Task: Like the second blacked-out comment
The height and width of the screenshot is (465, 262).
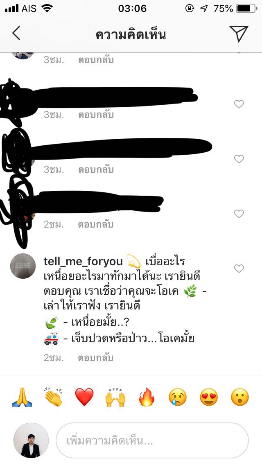Action: (x=239, y=159)
